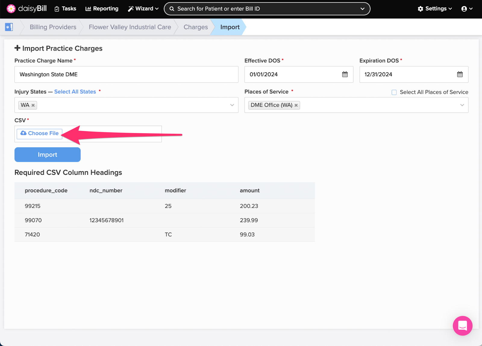482x346 pixels.
Task: Edit the Practice Charge Name field
Action: pos(127,74)
